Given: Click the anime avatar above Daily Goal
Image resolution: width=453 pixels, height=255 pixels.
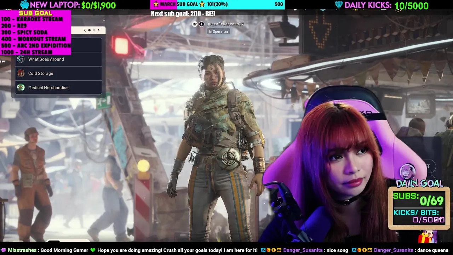Looking at the screenshot, I should [x=407, y=171].
